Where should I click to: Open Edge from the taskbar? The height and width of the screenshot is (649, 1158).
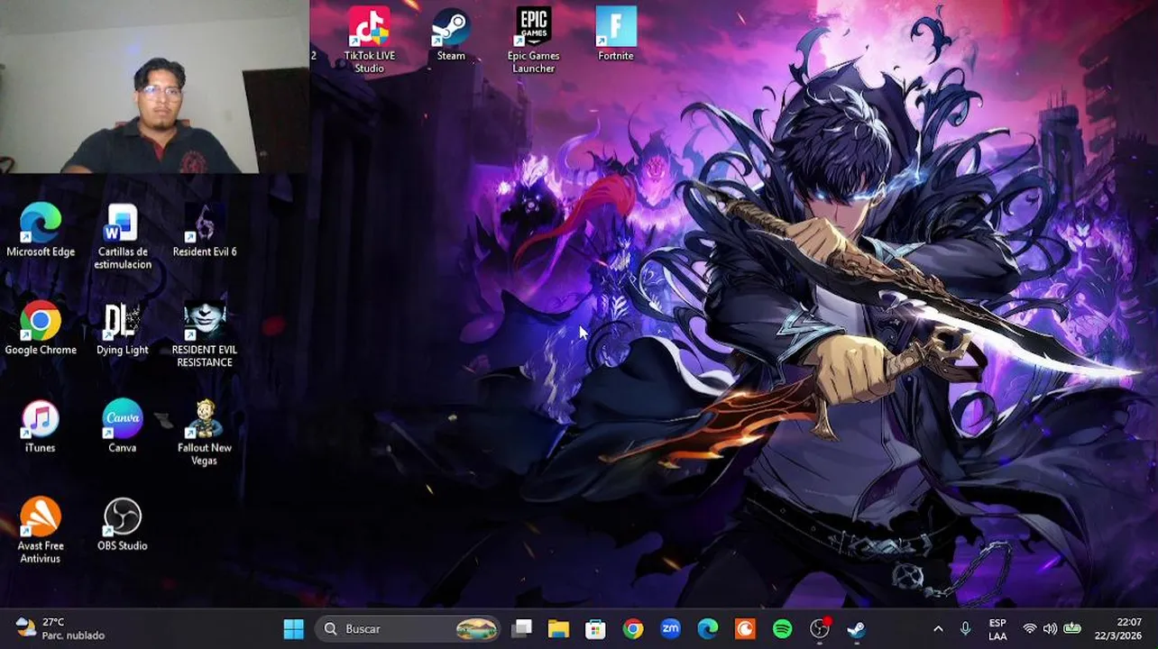point(708,628)
